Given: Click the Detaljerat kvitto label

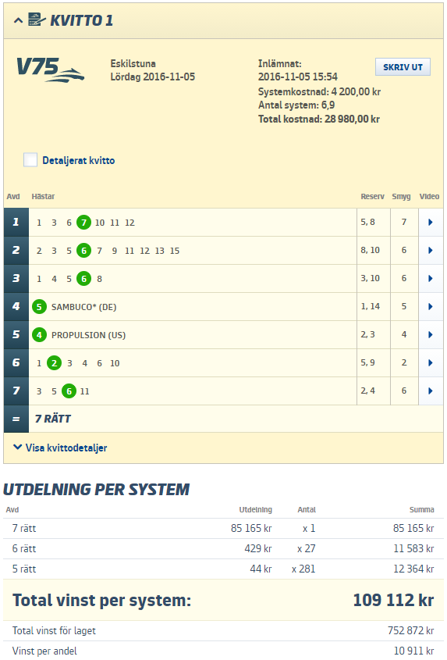Looking at the screenshot, I should tap(79, 160).
